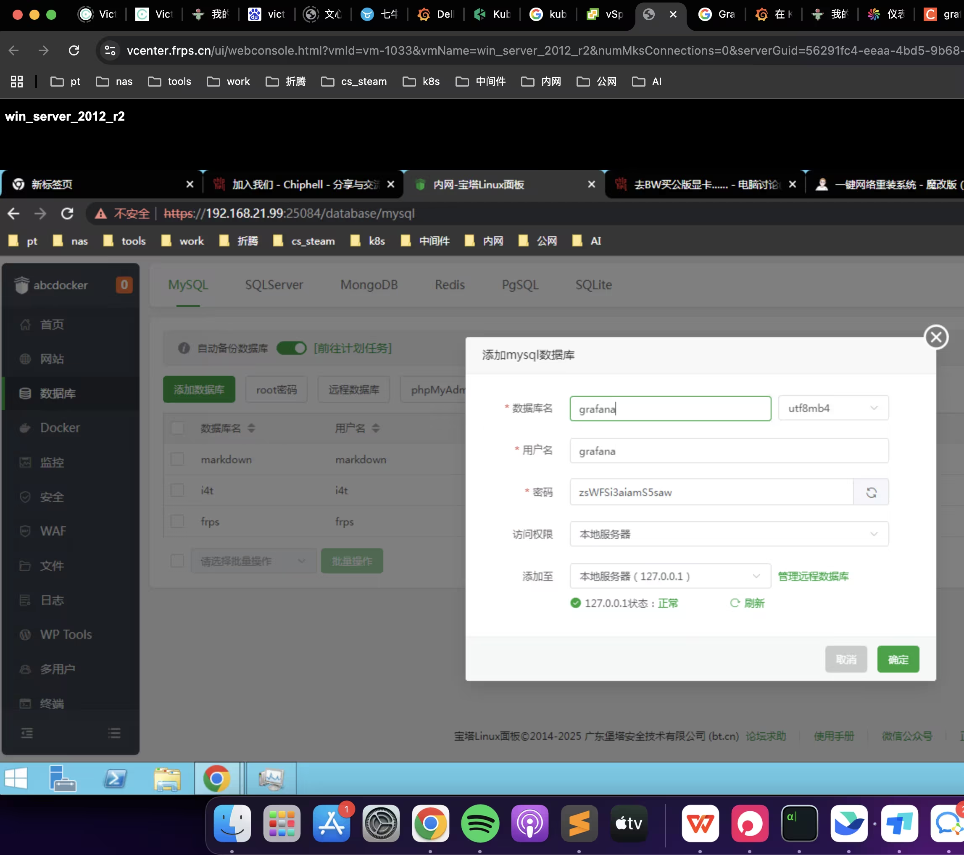This screenshot has height=855, width=964.
Task: Open the 安全 security sidebar item
Action: pos(71,497)
